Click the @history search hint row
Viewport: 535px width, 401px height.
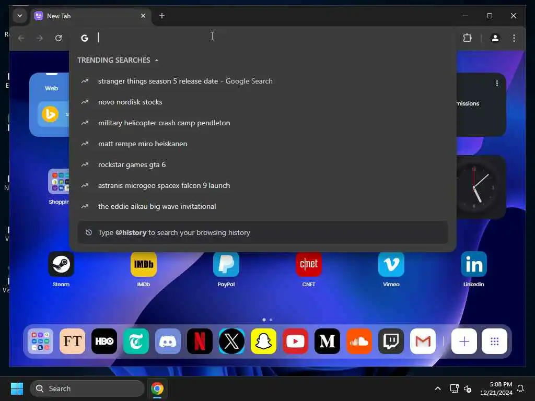(263, 232)
